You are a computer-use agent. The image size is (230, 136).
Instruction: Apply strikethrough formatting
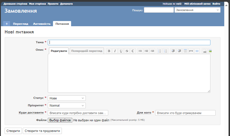click(x=127, y=51)
